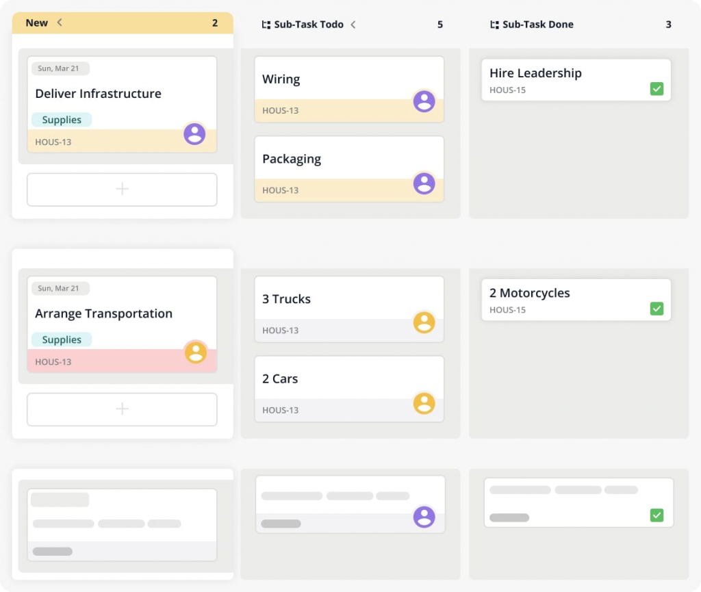Click the Sub-Task Done column title

pos(538,25)
